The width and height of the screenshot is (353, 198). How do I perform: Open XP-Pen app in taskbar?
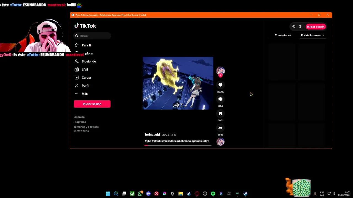click(229, 194)
